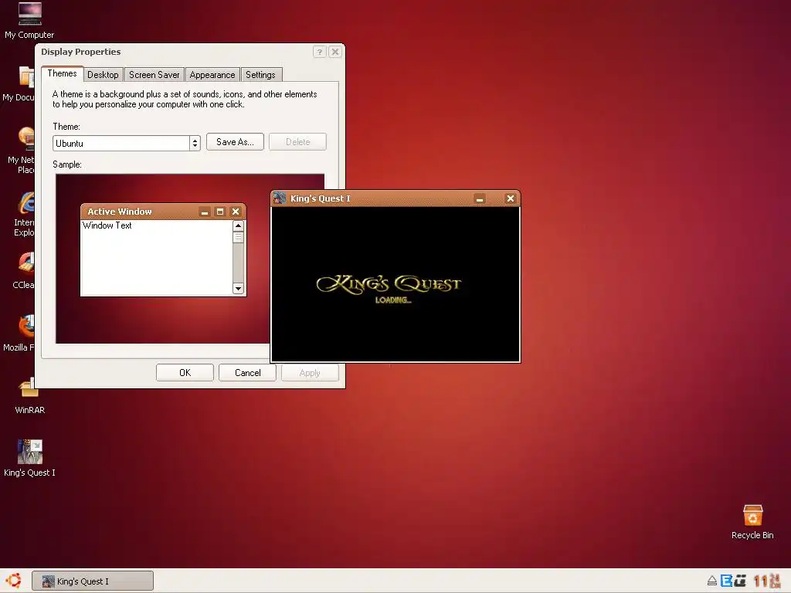Click the dark tray icon beside blue E
The height and width of the screenshot is (593, 791).
pyautogui.click(x=740, y=581)
